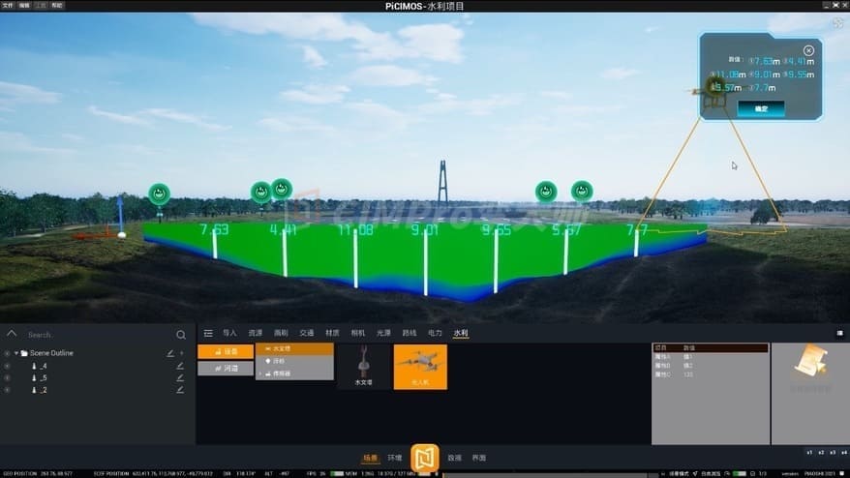Image resolution: width=850 pixels, height=478 pixels.
Task: Open the 文件 menu
Action: point(9,5)
